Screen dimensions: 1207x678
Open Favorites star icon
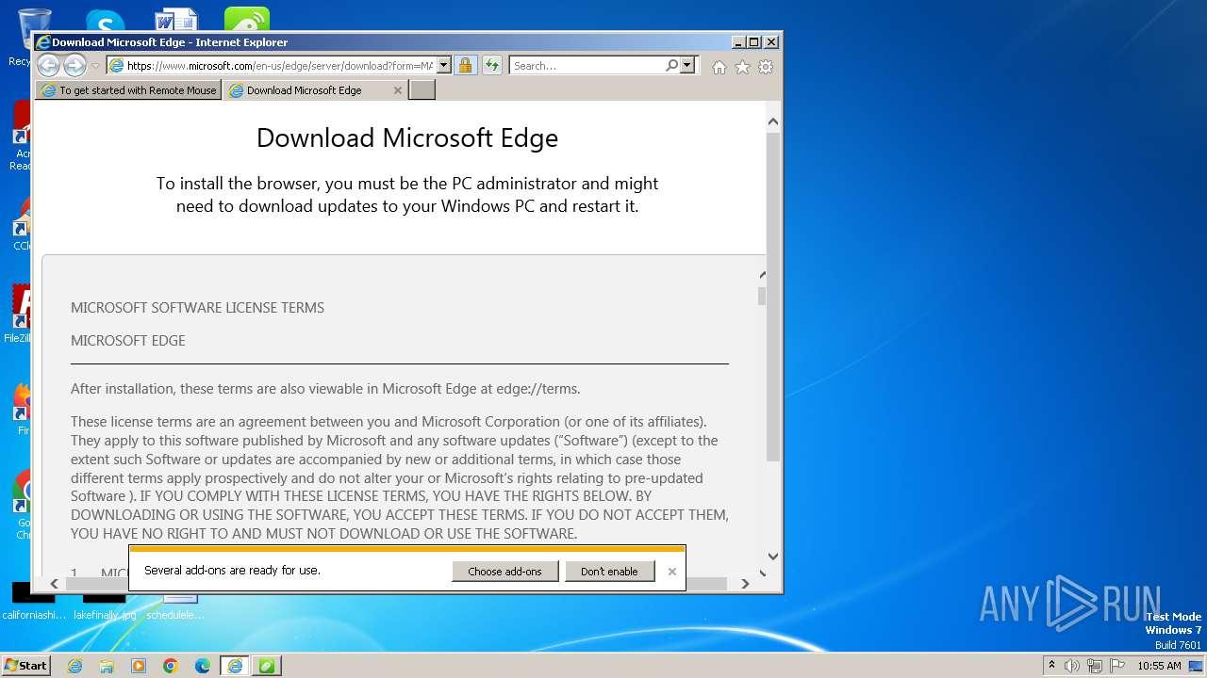(742, 67)
